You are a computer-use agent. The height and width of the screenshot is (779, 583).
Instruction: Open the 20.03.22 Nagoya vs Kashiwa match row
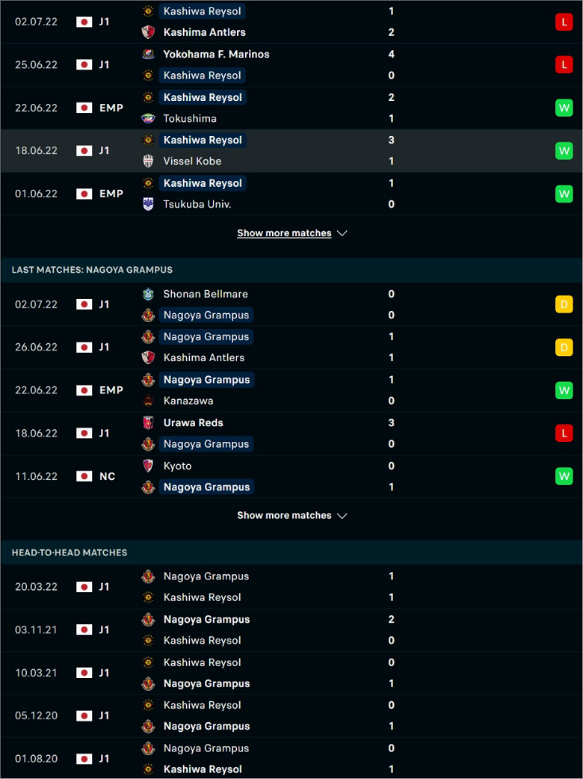pyautogui.click(x=291, y=587)
